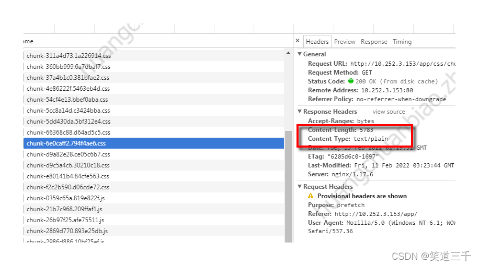Select chunk-0359c65a.819e822f.js
The width and height of the screenshot is (479, 266).
coord(154,198)
